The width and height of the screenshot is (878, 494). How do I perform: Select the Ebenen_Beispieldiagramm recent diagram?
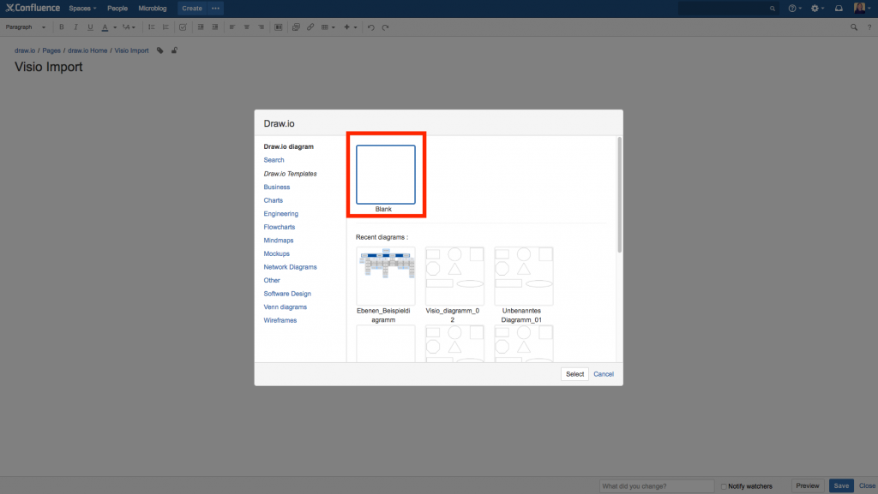pyautogui.click(x=385, y=276)
